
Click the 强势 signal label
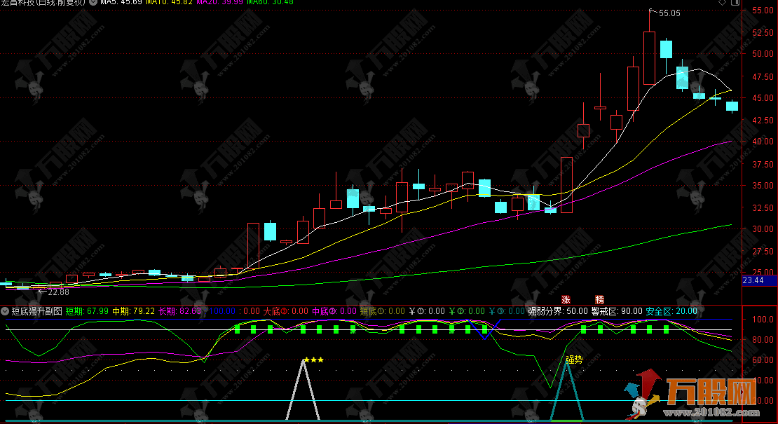(574, 360)
